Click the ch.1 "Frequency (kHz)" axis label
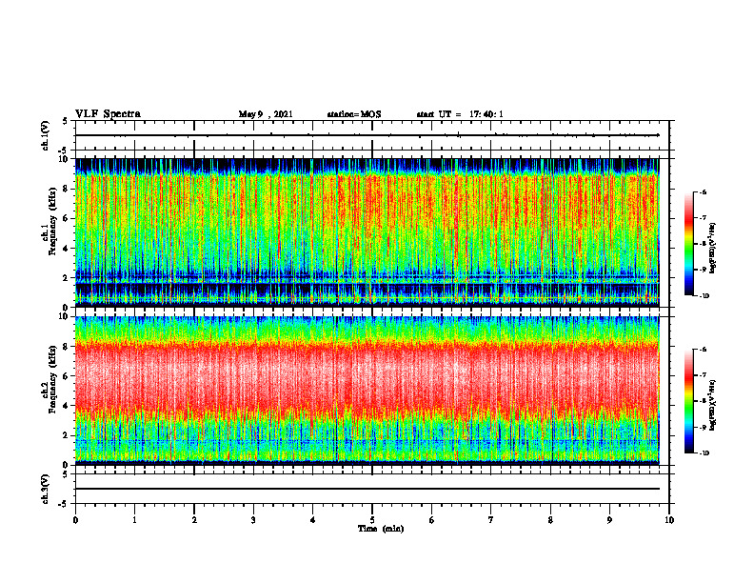The height and width of the screenshot is (583, 754). pyautogui.click(x=52, y=221)
